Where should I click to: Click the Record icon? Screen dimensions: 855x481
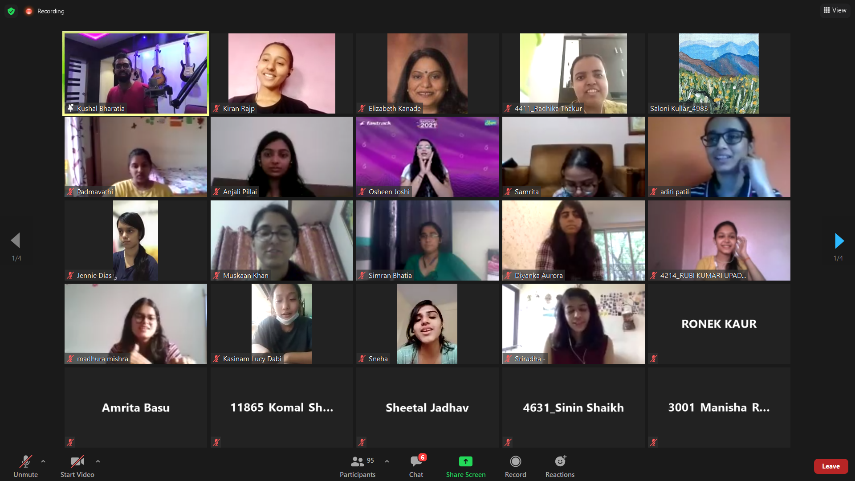[515, 461]
